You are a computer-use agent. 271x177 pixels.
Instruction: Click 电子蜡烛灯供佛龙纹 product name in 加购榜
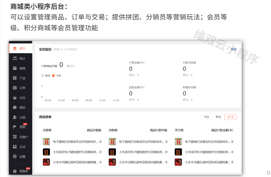(x=142, y=142)
